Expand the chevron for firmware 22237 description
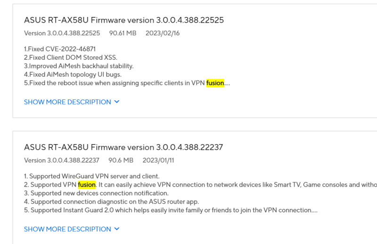The width and height of the screenshot is (377, 244). [117, 229]
